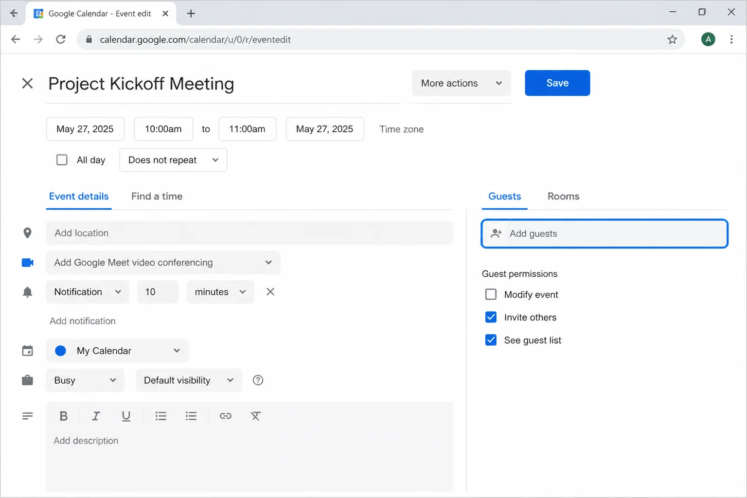This screenshot has width=747, height=498.
Task: Click the notification bell icon
Action: click(28, 292)
